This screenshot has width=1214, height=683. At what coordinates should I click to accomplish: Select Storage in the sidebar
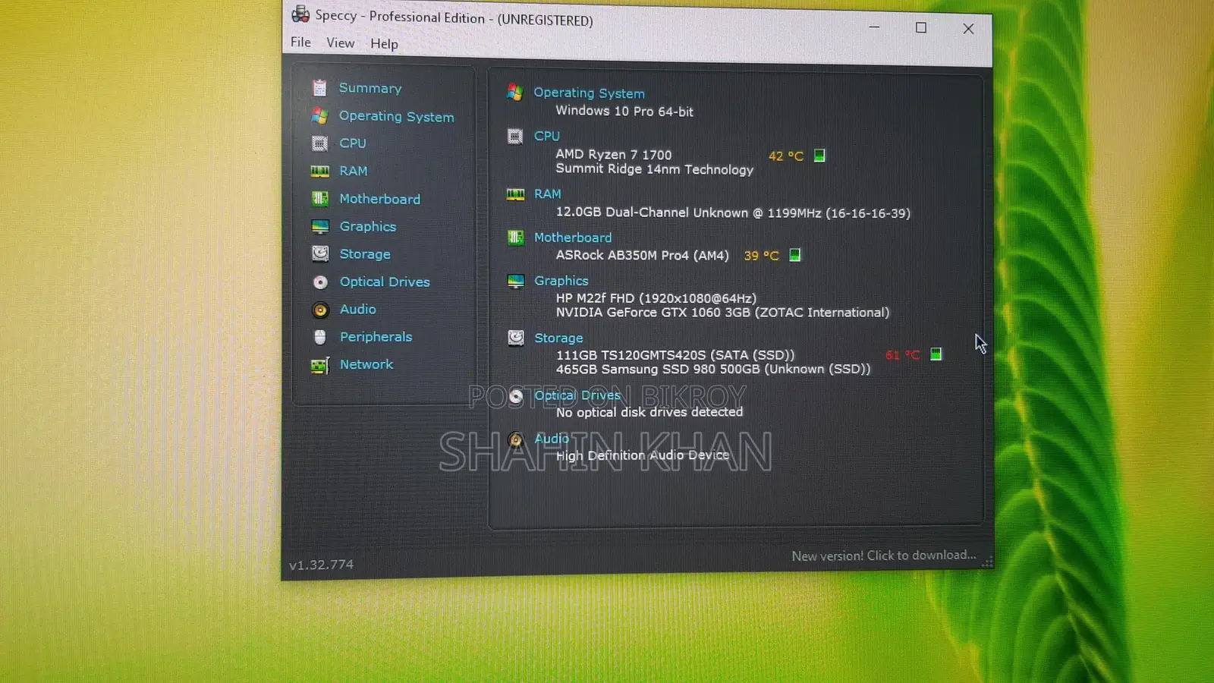pyautogui.click(x=365, y=254)
